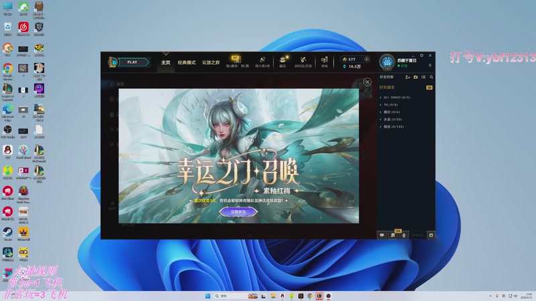Open Microsoft Edge desktop shortcut
This screenshot has width=536, height=301.
pyautogui.click(x=7, y=112)
